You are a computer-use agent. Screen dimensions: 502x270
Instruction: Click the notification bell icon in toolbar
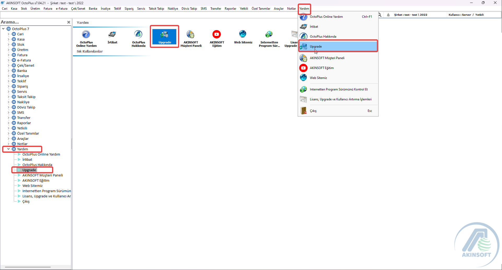388,15
